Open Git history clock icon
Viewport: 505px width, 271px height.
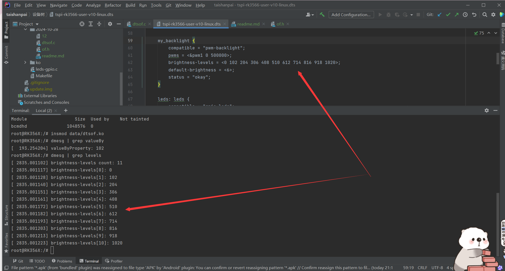pyautogui.click(x=465, y=15)
